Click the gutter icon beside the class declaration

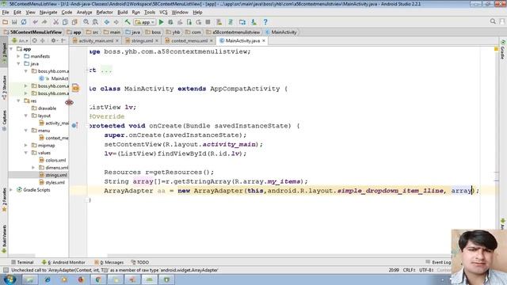click(75, 88)
